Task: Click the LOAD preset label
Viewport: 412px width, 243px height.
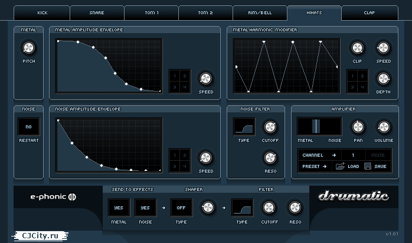Action: pos(354,166)
